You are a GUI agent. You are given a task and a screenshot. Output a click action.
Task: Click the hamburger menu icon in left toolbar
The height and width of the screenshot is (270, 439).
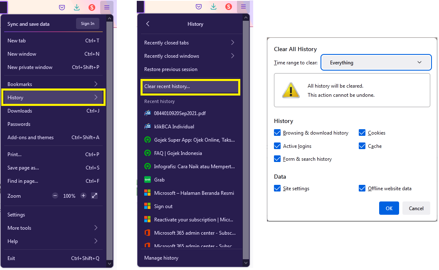tap(107, 7)
